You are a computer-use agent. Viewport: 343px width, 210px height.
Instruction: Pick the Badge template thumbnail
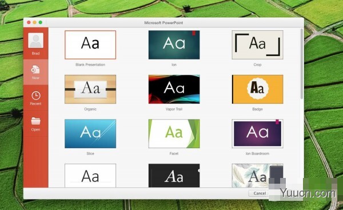[257, 89]
